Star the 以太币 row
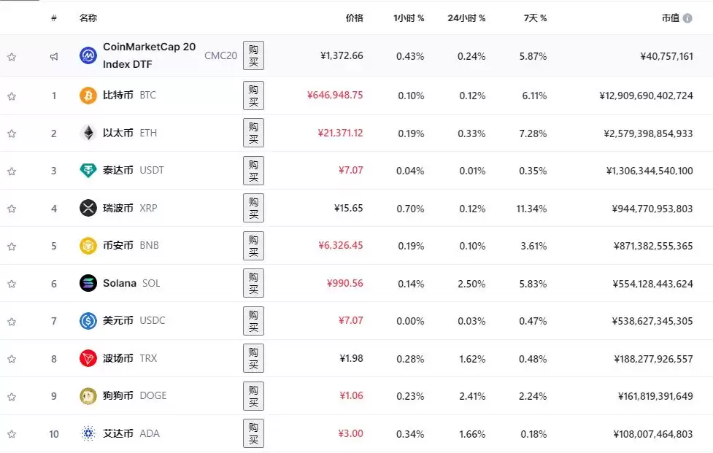 click(12, 133)
